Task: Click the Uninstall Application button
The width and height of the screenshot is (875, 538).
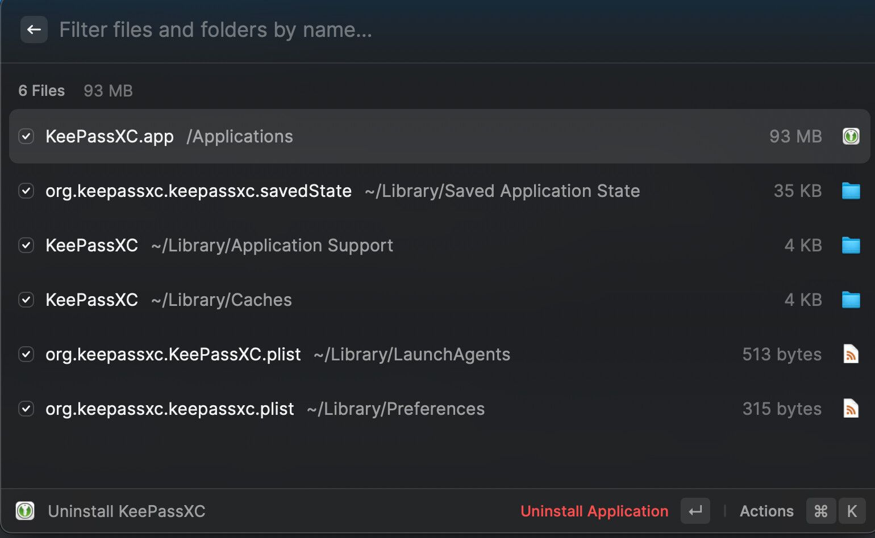Action: [x=594, y=511]
